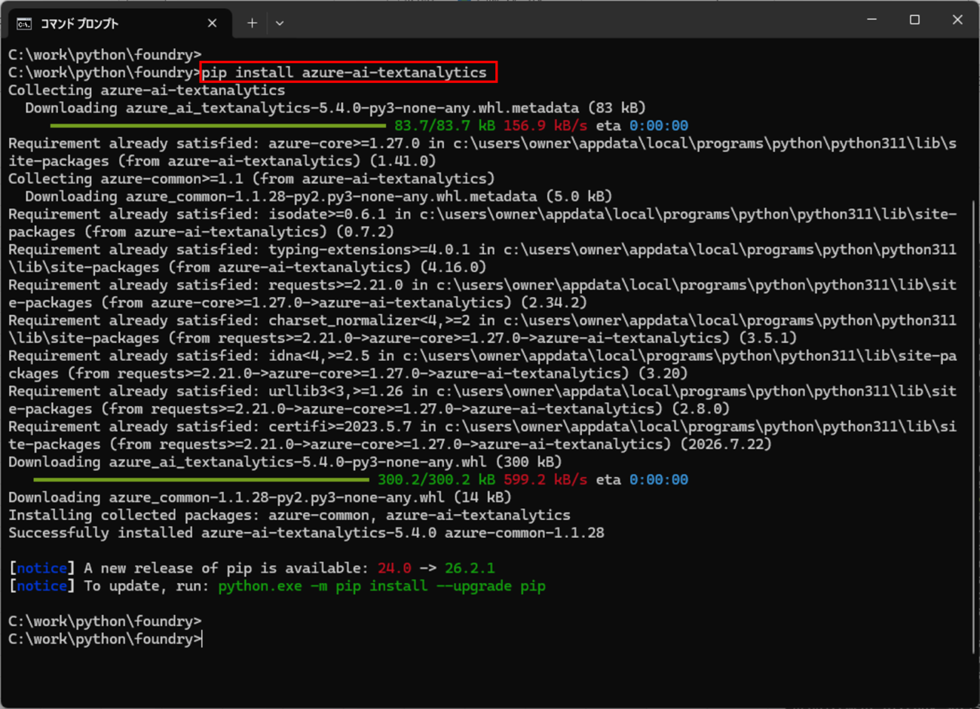Maximize the terminal window
The image size is (980, 709).
pyautogui.click(x=914, y=20)
